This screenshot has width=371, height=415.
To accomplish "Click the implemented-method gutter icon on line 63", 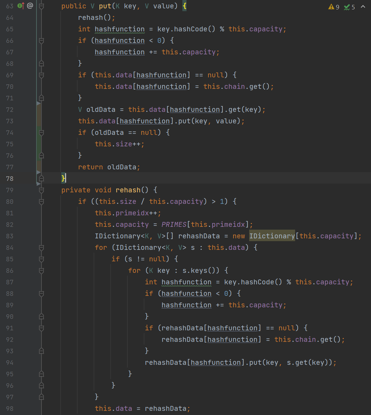I will point(21,6).
